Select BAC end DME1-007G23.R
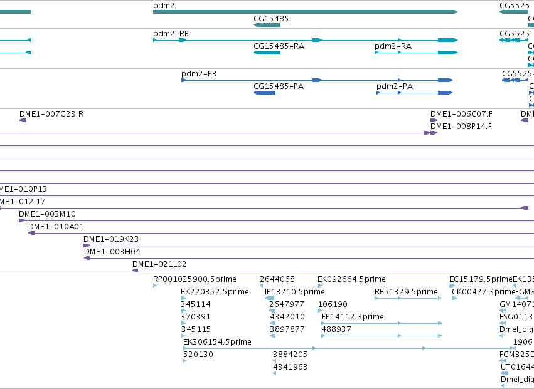This screenshot has height=389, width=534. pyautogui.click(x=23, y=120)
